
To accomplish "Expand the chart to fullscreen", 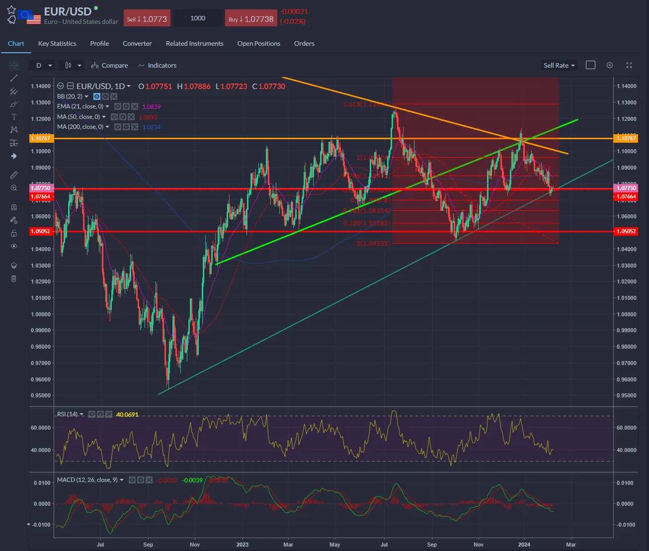I will pyautogui.click(x=629, y=65).
